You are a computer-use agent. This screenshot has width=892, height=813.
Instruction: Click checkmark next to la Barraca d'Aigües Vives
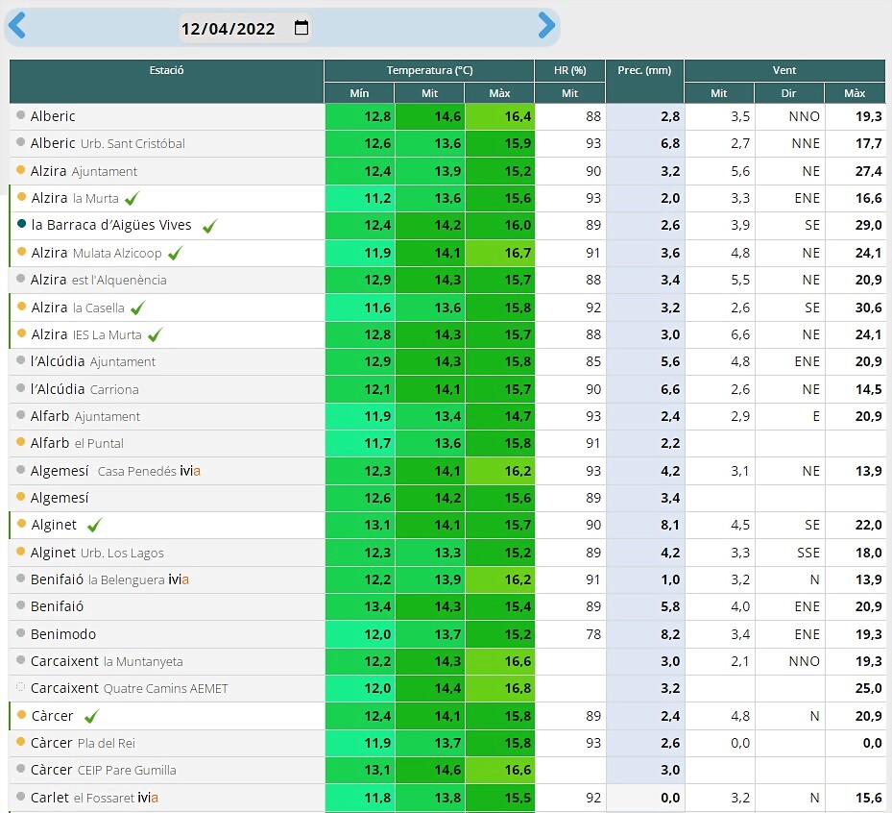tap(210, 226)
